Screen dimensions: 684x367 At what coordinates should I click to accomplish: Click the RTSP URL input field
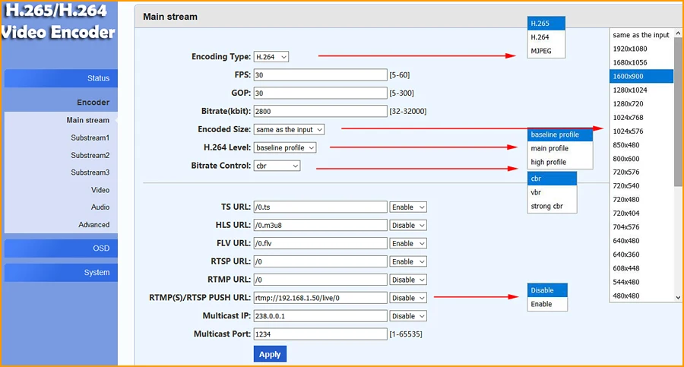coord(320,261)
